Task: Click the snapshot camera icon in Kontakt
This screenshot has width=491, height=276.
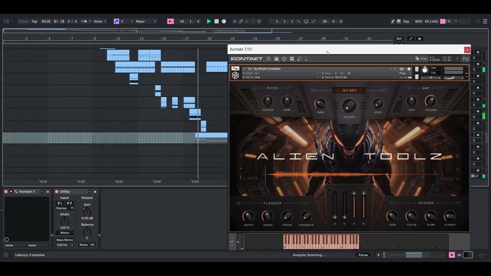Action: click(x=402, y=69)
